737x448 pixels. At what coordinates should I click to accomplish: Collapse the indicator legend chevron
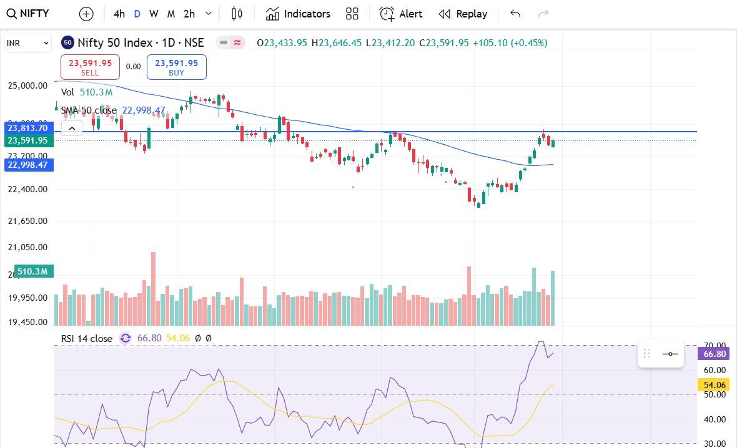(72, 128)
